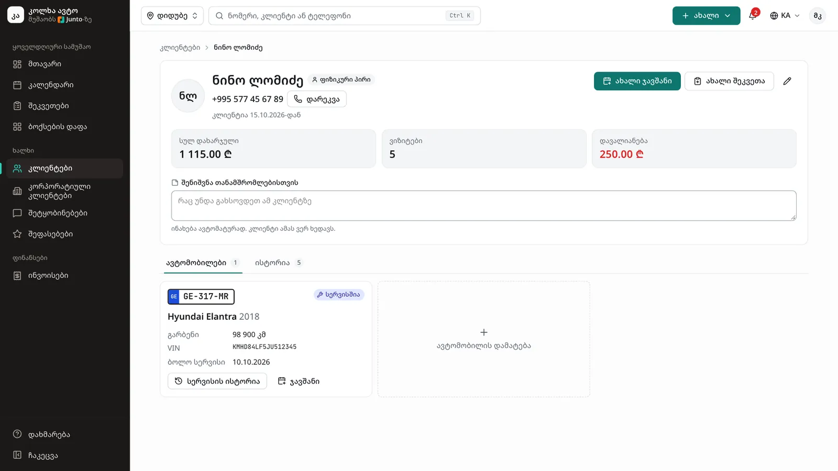838x471 pixels.
Task: Switch to ისტორია tab
Action: pyautogui.click(x=278, y=263)
